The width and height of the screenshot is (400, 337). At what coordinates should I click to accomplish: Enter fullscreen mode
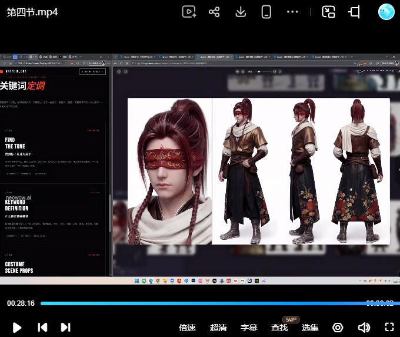389,327
